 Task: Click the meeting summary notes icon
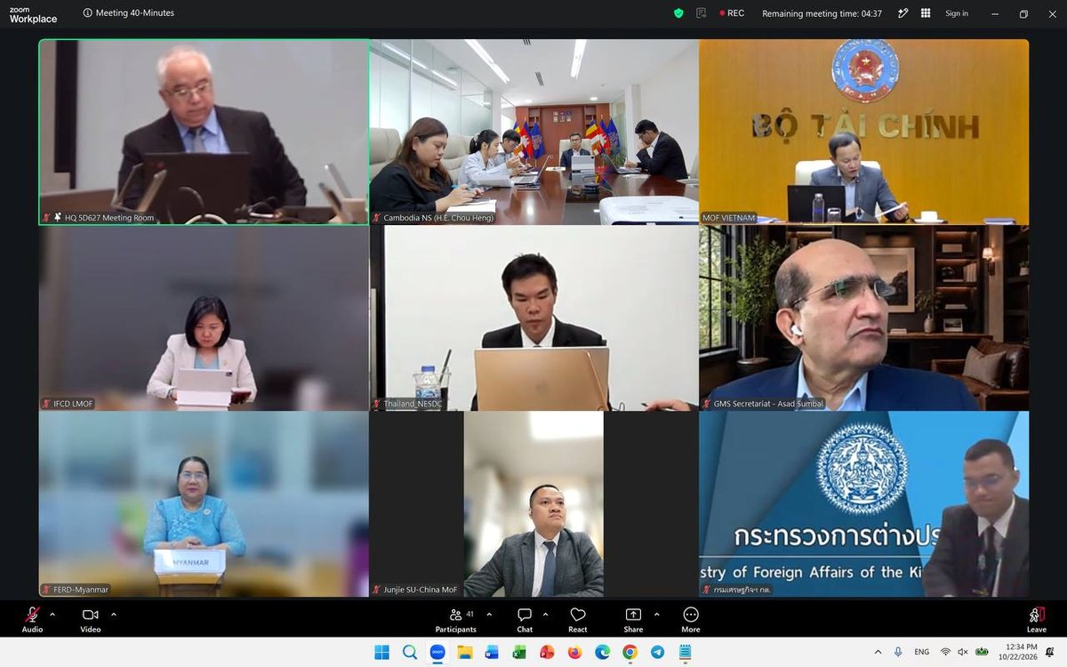coord(702,13)
